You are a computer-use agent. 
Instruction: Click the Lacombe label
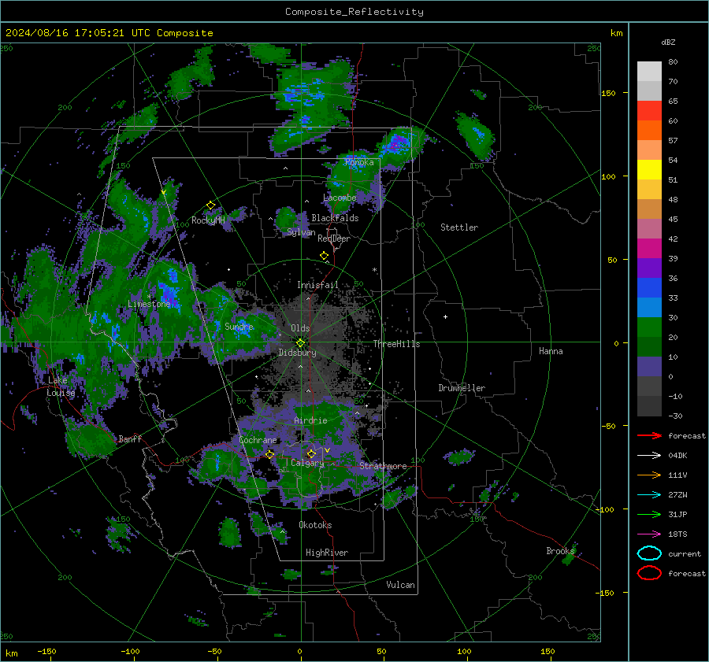[x=340, y=198]
